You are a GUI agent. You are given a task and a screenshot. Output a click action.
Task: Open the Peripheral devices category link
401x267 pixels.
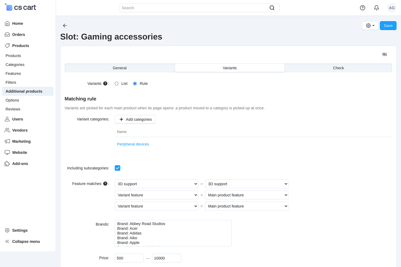click(133, 144)
